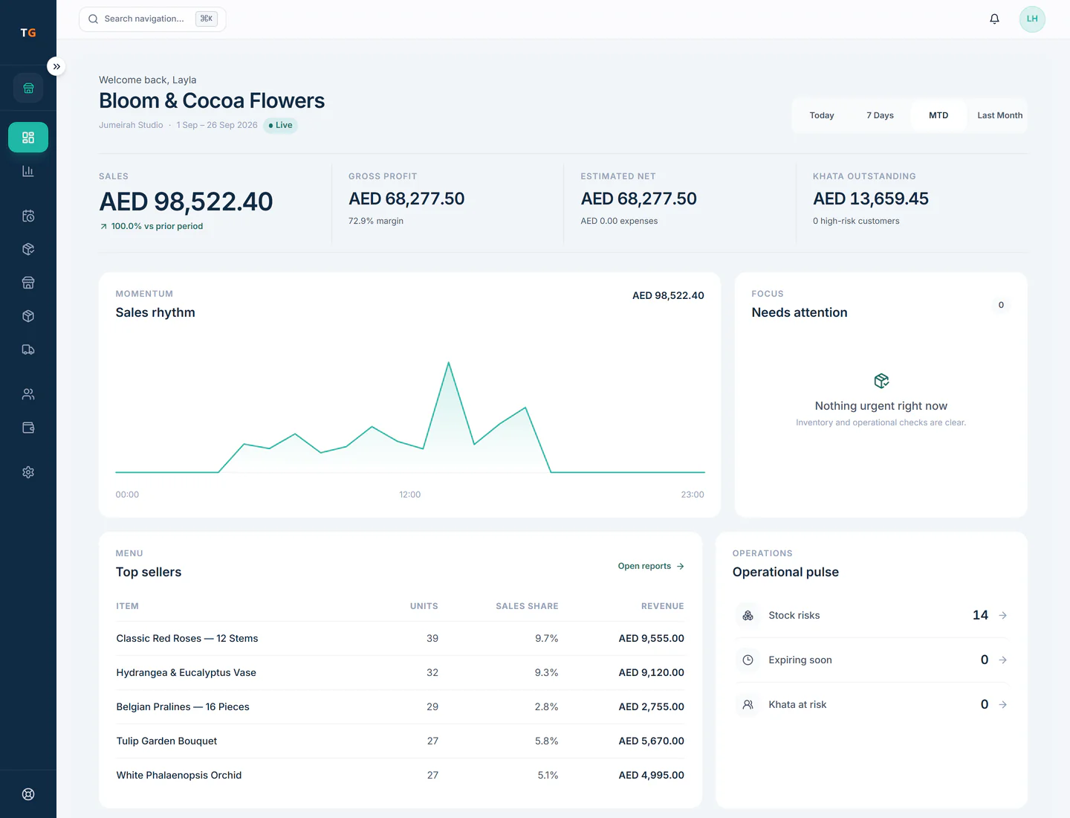
Task: Click the Belgian Pralines — 16 Pieces row
Action: point(400,706)
